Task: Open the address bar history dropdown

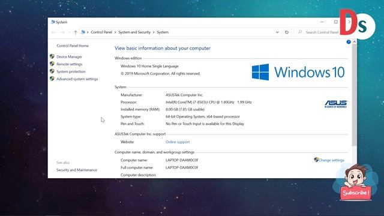Action: (277, 32)
